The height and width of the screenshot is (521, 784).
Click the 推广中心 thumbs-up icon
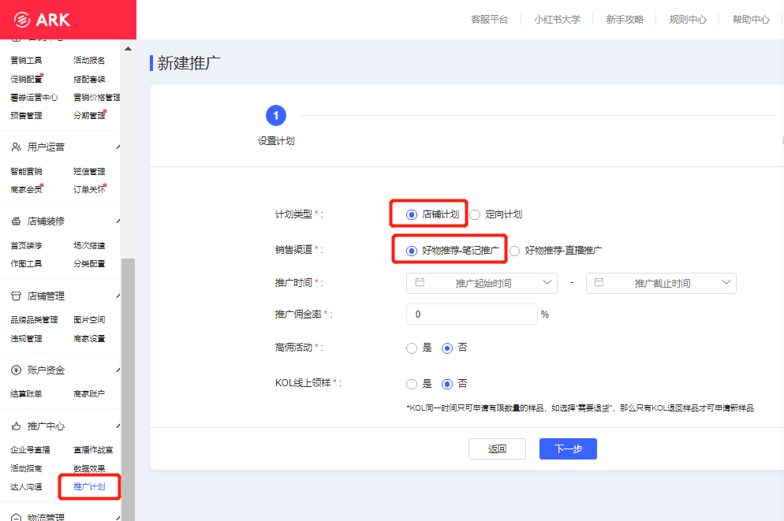coord(17,426)
